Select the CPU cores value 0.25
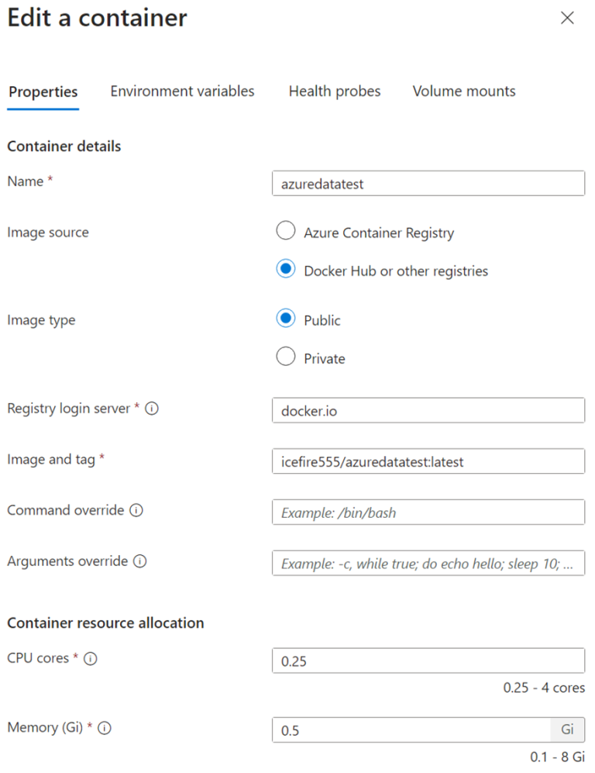The width and height of the screenshot is (595, 773). pos(428,660)
